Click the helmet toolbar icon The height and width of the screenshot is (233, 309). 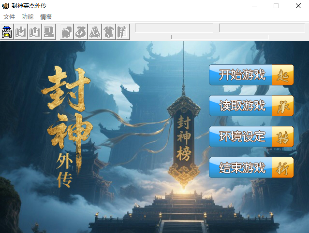67,32
